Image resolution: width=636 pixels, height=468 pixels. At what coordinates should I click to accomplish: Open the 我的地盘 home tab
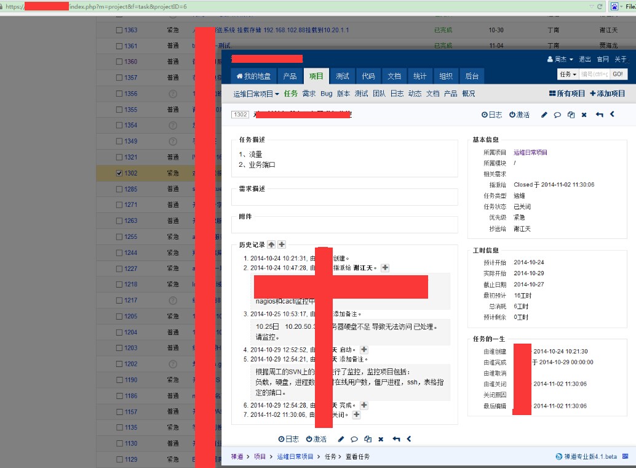click(253, 76)
